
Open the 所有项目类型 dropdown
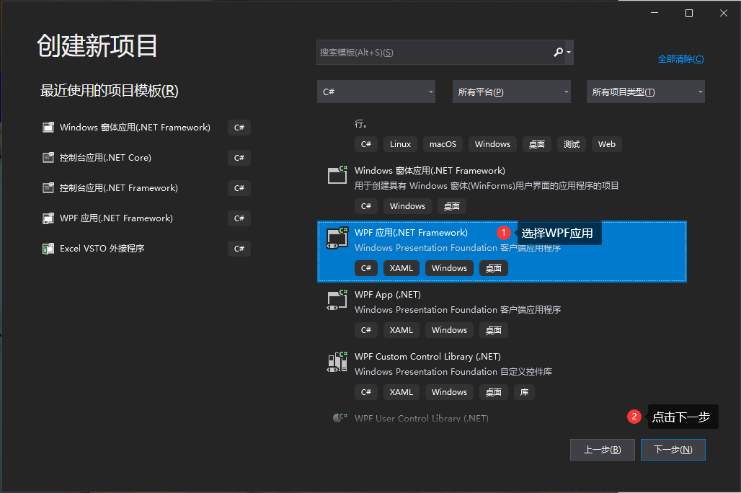point(646,92)
